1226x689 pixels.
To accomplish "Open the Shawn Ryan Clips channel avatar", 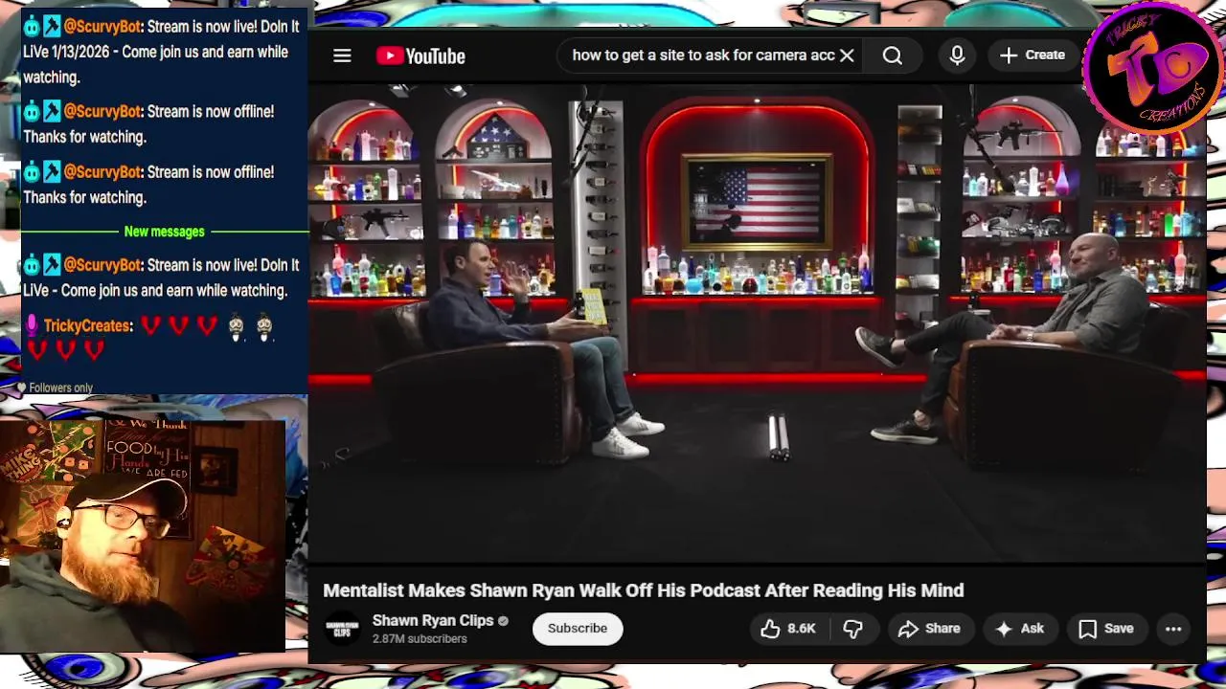I will pyautogui.click(x=343, y=629).
